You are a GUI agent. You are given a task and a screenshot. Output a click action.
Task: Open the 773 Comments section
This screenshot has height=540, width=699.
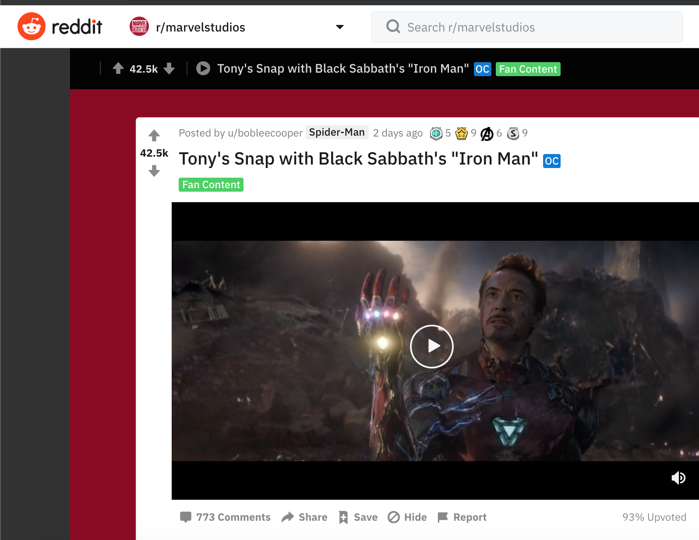tap(225, 517)
